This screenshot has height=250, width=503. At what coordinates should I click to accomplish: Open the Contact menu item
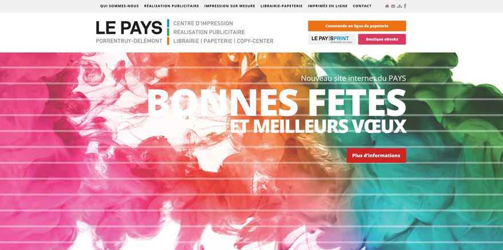click(x=362, y=6)
